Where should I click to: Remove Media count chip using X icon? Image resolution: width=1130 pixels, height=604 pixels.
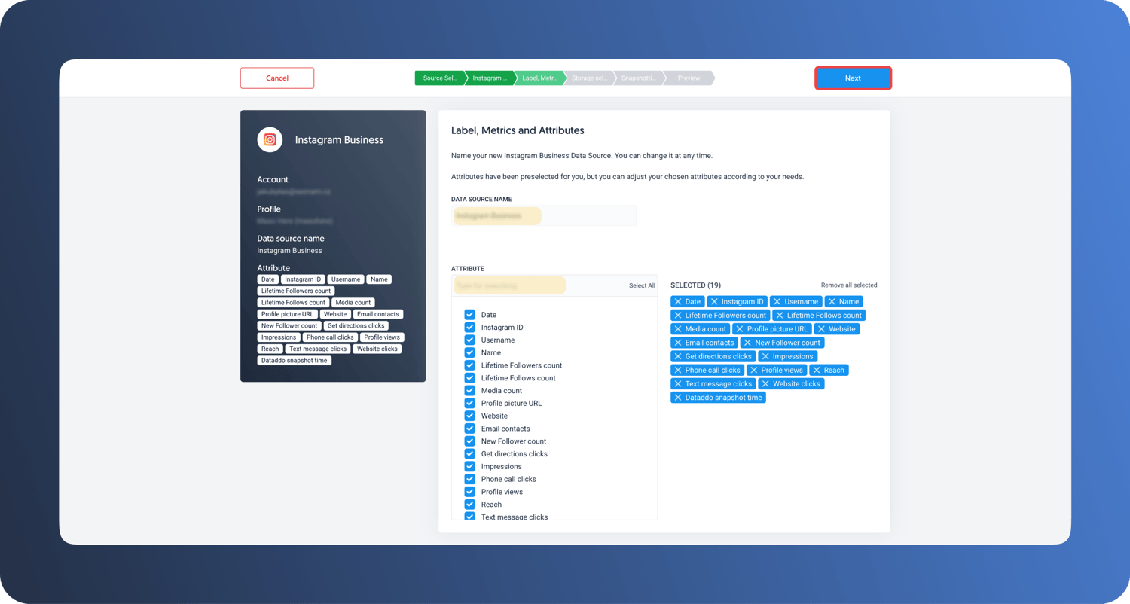pyautogui.click(x=678, y=329)
